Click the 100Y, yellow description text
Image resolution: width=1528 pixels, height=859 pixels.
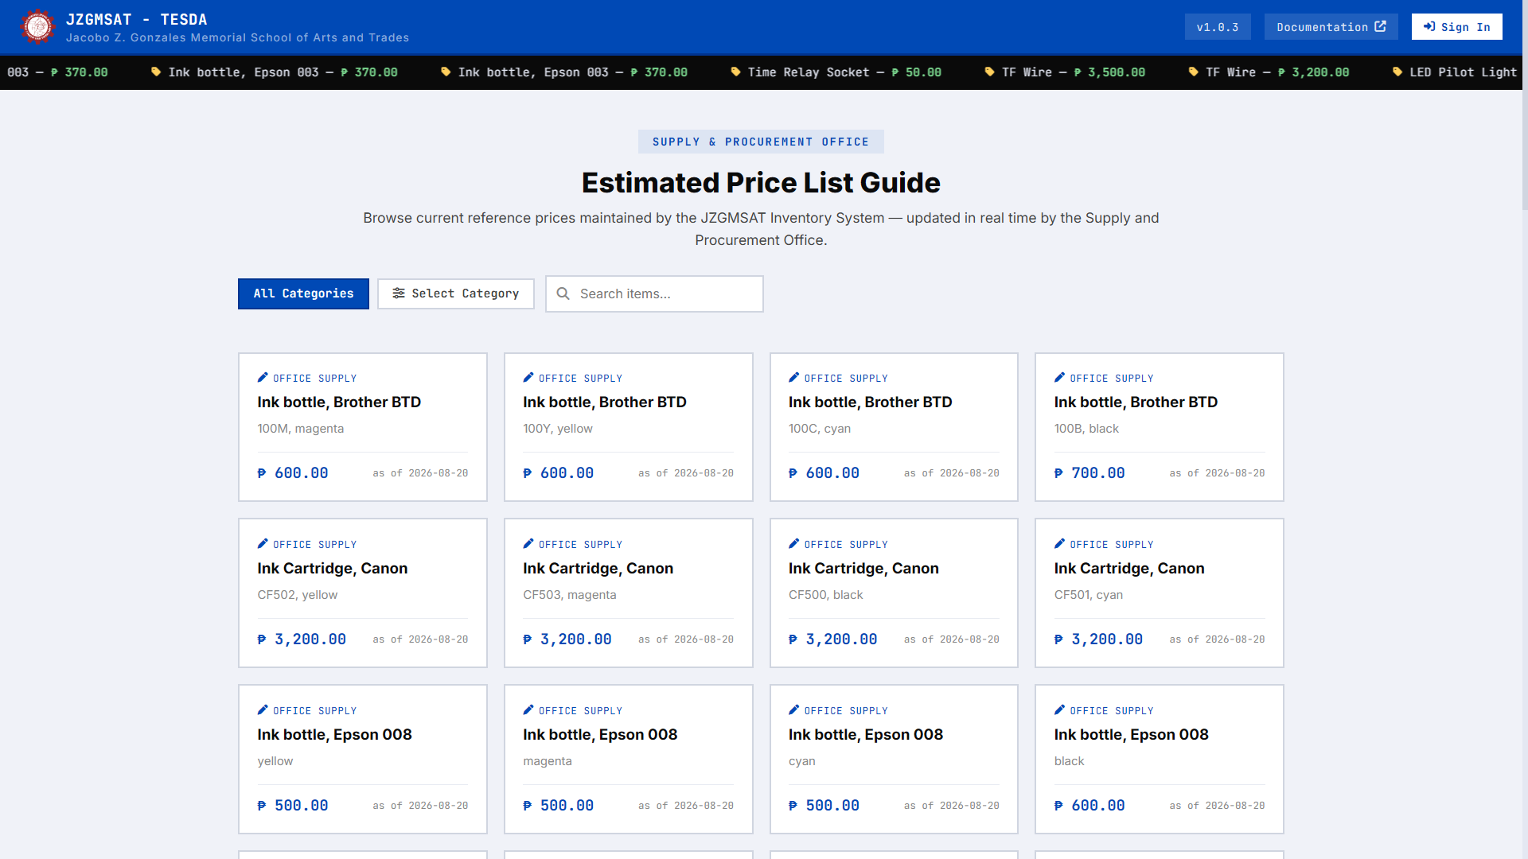[558, 429]
